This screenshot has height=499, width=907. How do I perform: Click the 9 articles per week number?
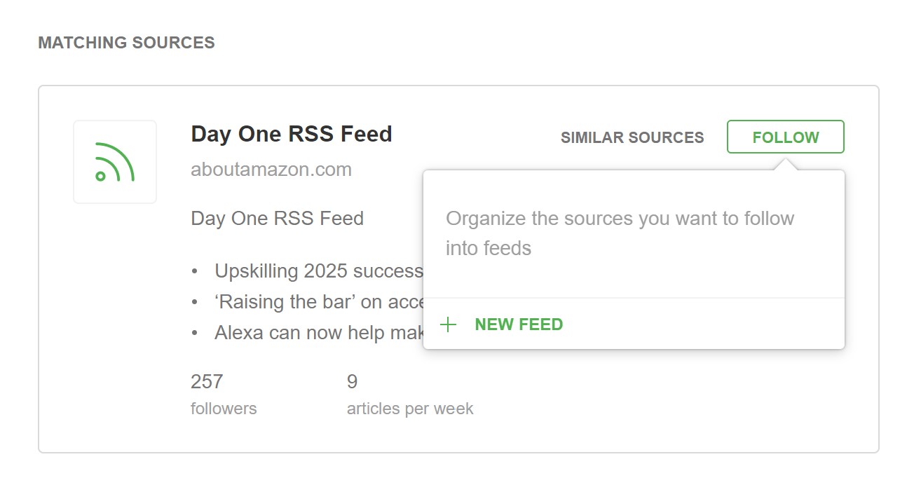pyautogui.click(x=352, y=382)
